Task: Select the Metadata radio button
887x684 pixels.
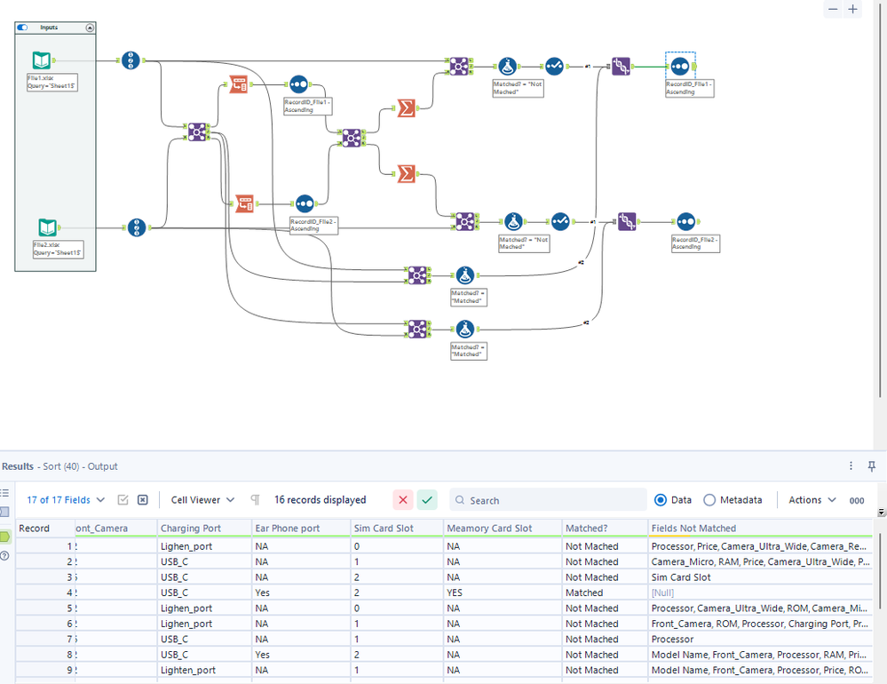Action: (709, 500)
